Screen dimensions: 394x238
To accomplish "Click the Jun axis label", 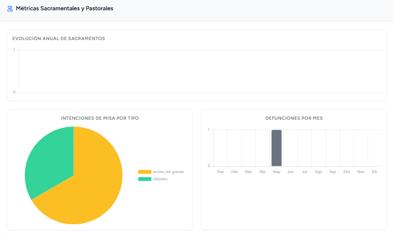I will tap(290, 172).
